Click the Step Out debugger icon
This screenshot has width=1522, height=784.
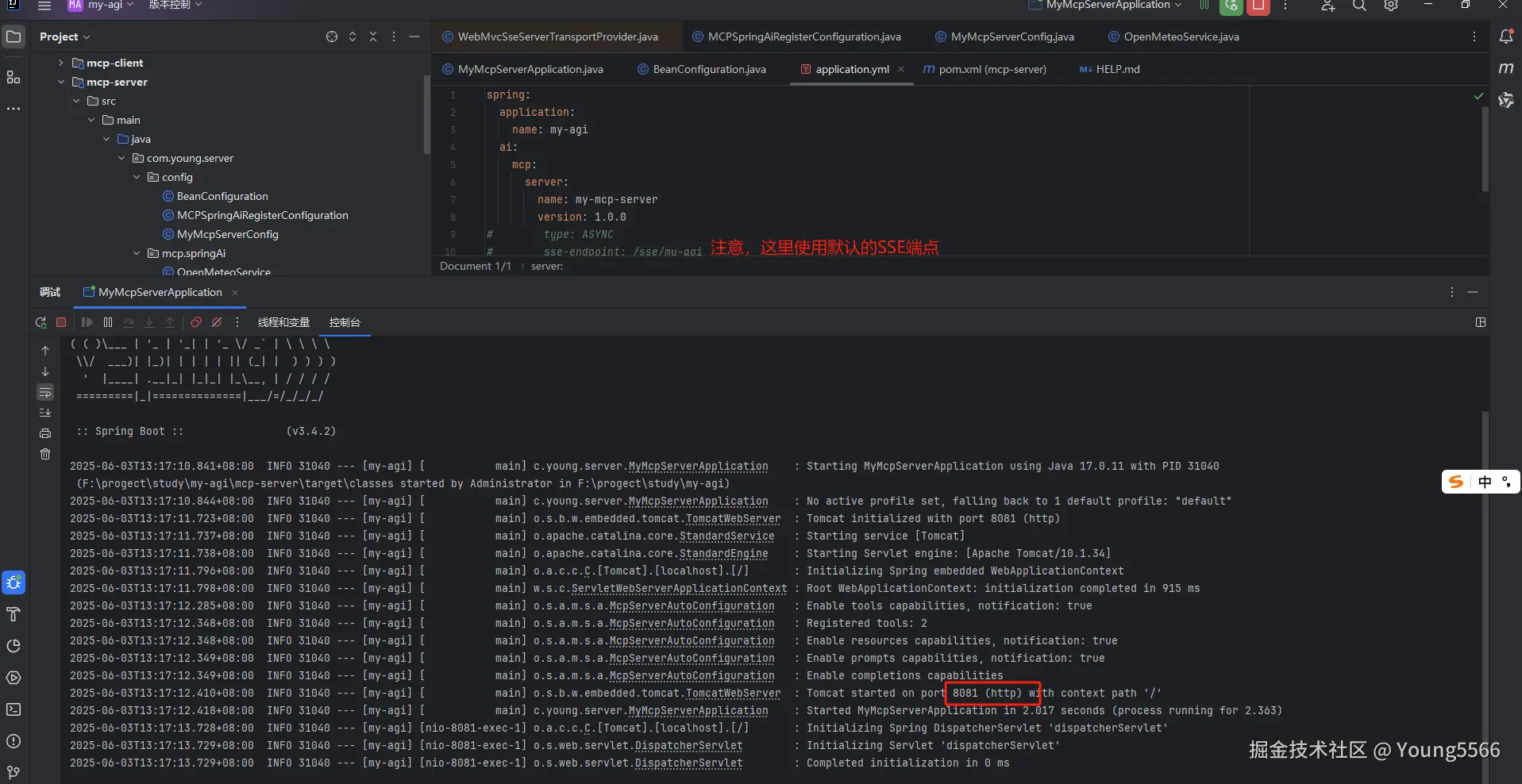pos(170,322)
